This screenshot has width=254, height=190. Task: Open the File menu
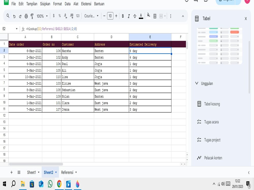[14, 4]
